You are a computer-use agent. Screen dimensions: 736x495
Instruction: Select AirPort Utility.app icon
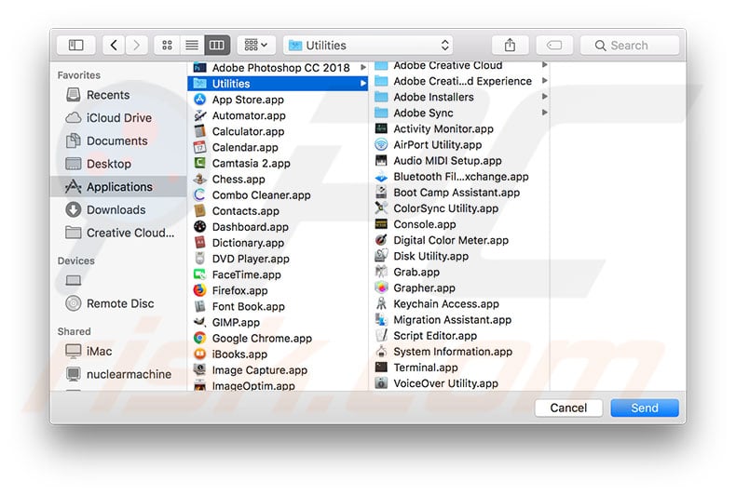point(381,144)
